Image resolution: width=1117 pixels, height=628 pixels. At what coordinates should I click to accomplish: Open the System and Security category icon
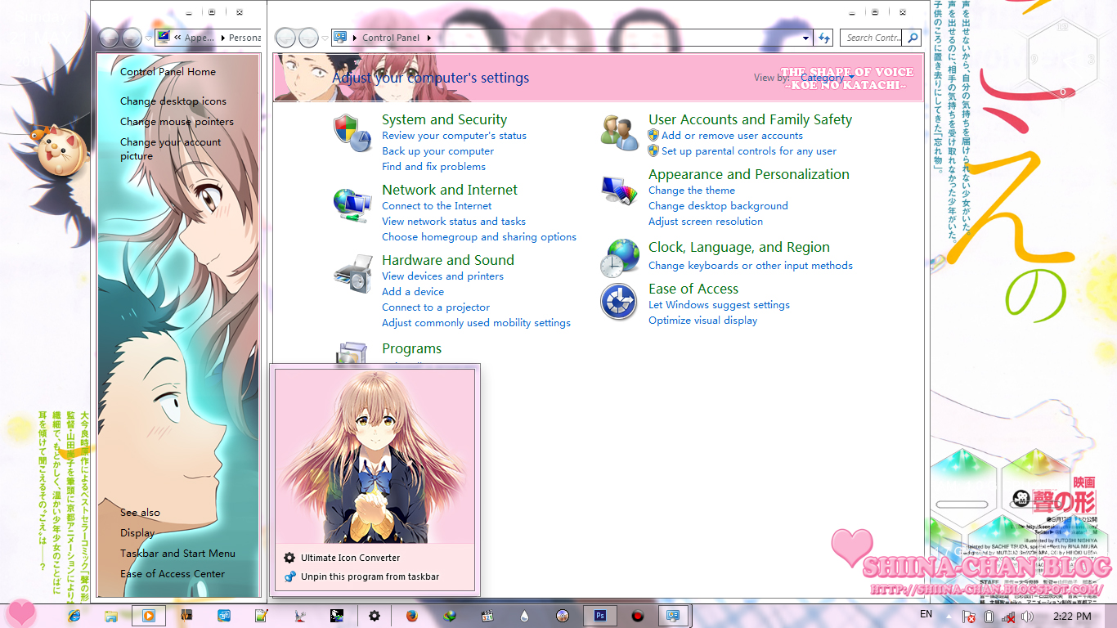[x=352, y=132]
